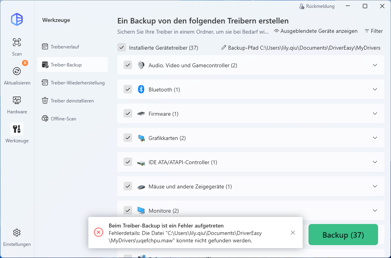
Task: Click the Rückmeldung feedback link
Action: pos(320,7)
